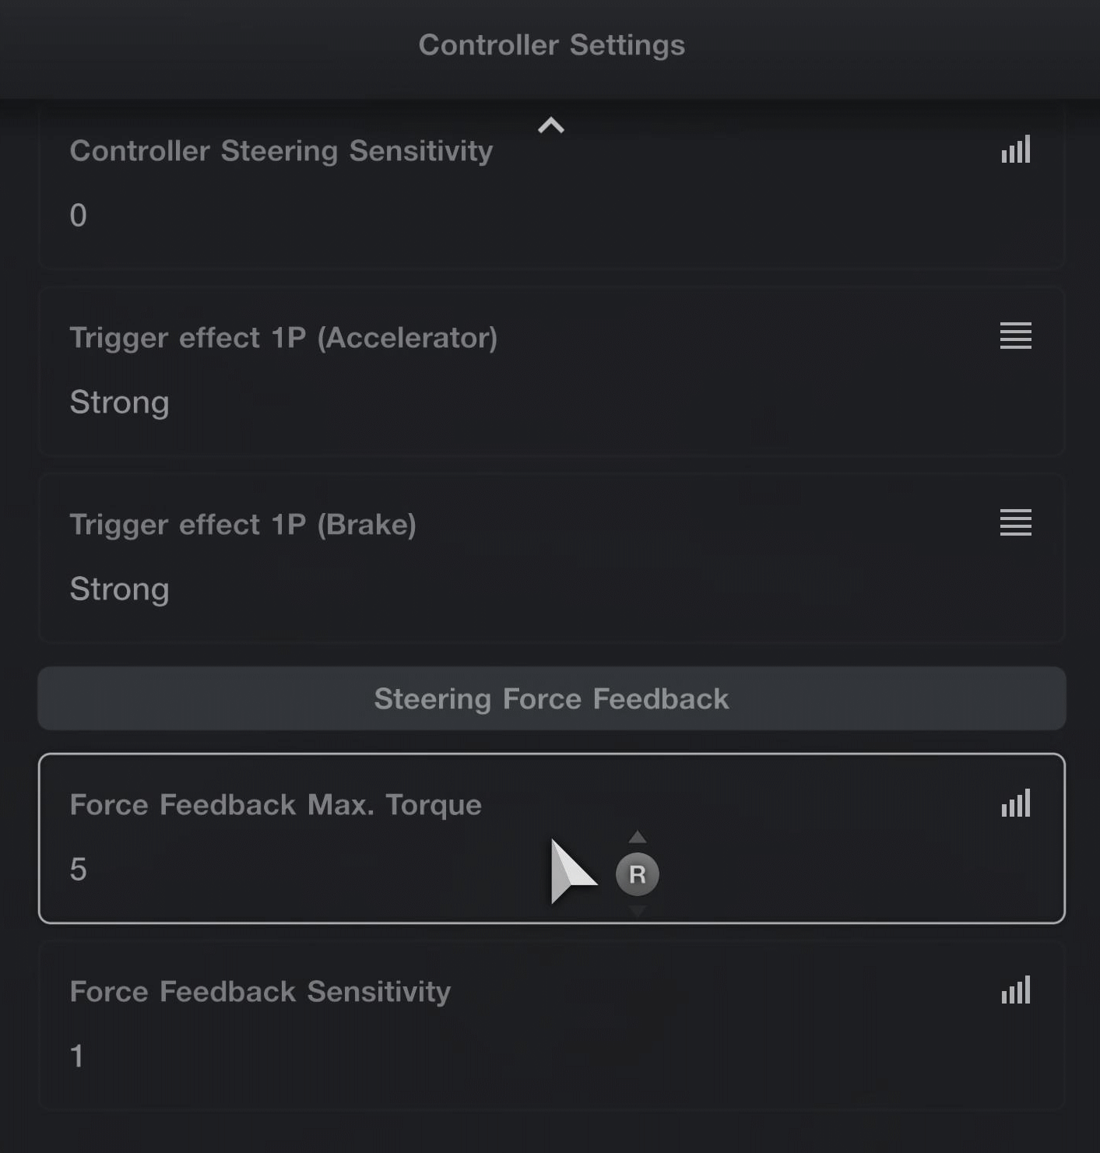Click the down arrow below R icon
This screenshot has height=1153, width=1100.
[638, 911]
